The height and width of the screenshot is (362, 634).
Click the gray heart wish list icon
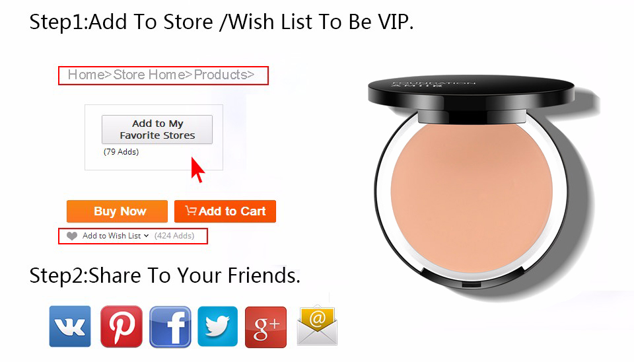[71, 236]
